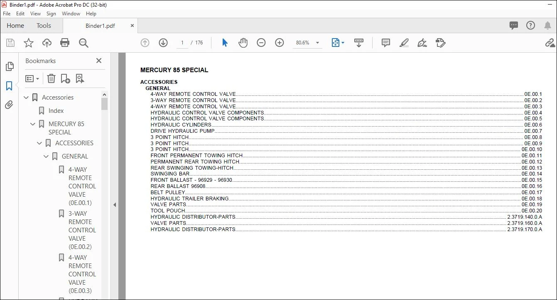Open the Sign document tool

[x=422, y=43]
